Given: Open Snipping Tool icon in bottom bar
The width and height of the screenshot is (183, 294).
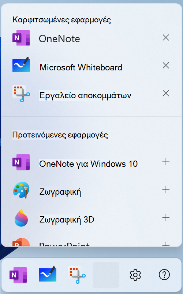Looking at the screenshot, I should pos(77,275).
